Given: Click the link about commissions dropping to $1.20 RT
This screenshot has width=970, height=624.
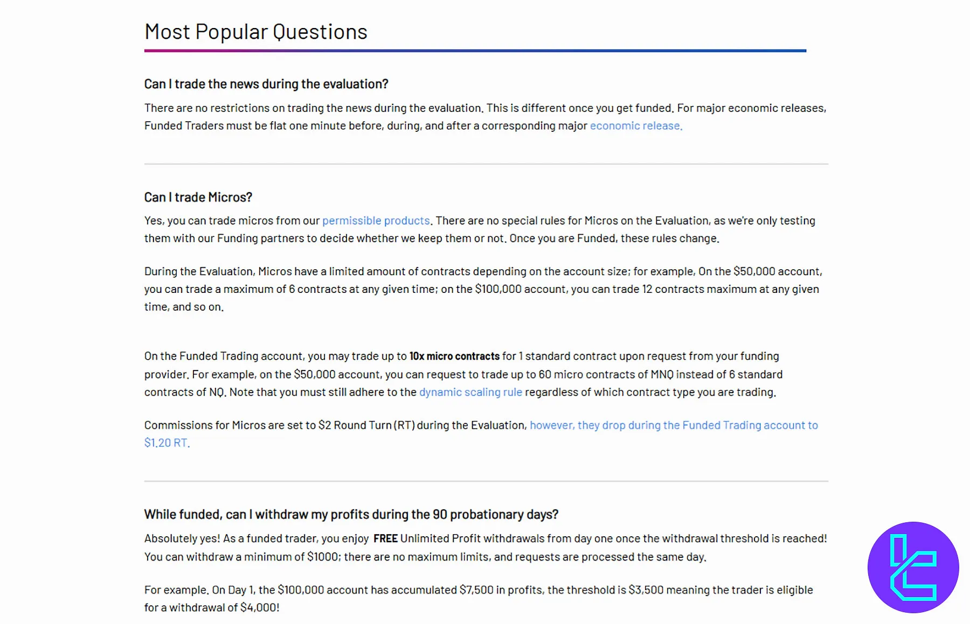Looking at the screenshot, I should click(673, 425).
